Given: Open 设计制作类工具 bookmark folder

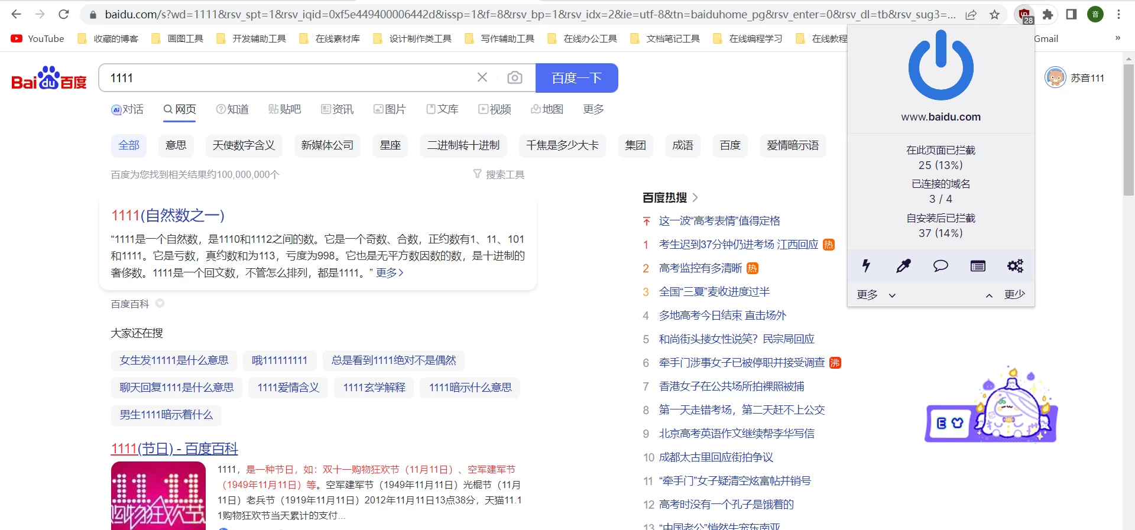Looking at the screenshot, I should 412,38.
